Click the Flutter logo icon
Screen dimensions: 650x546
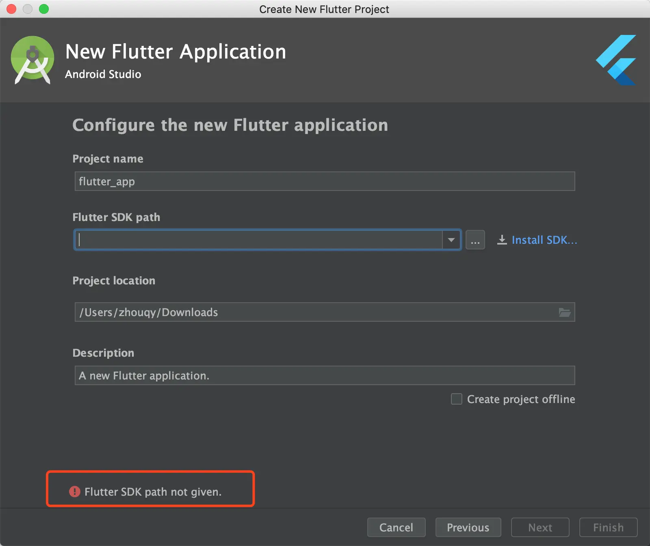coord(617,60)
